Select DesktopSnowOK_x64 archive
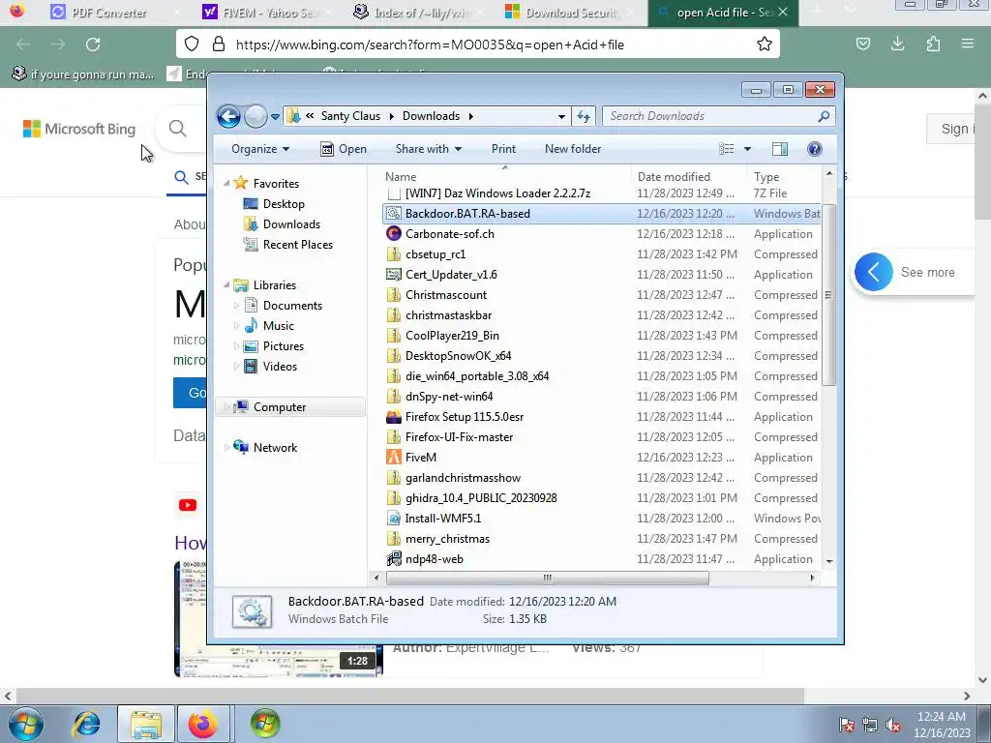Image resolution: width=991 pixels, height=743 pixels. [458, 356]
